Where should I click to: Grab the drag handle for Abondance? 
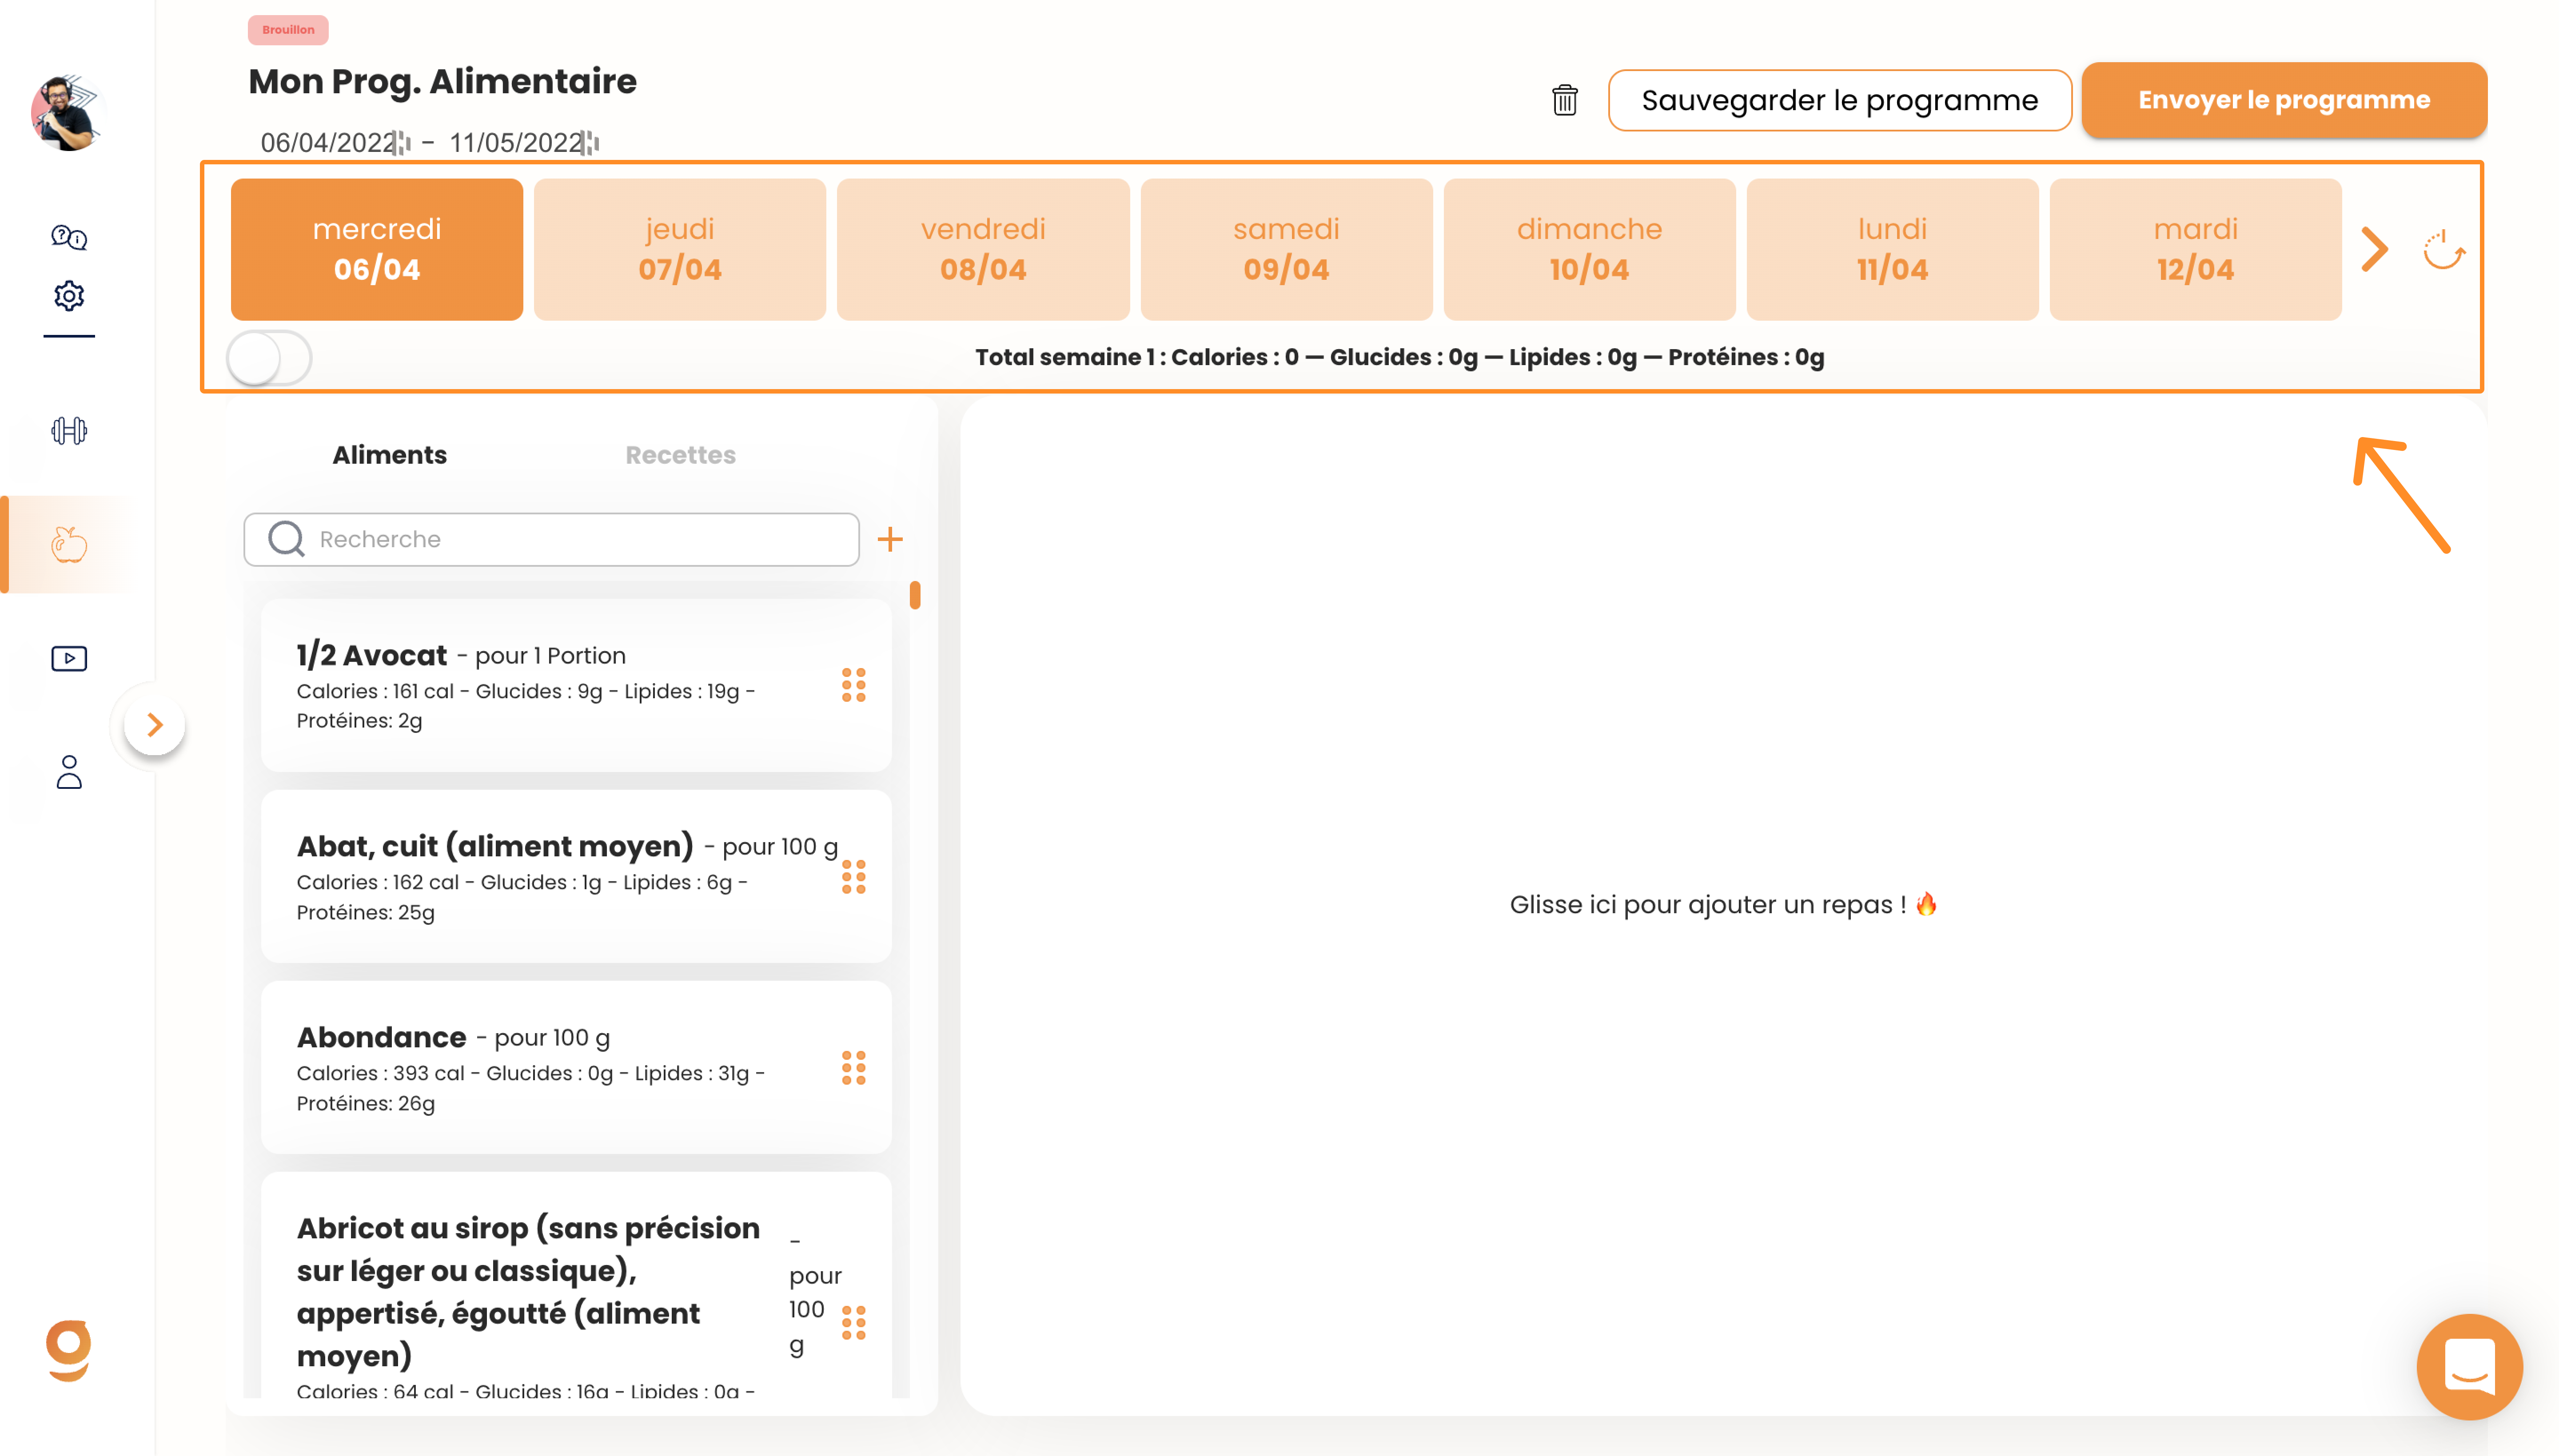pyautogui.click(x=853, y=1068)
